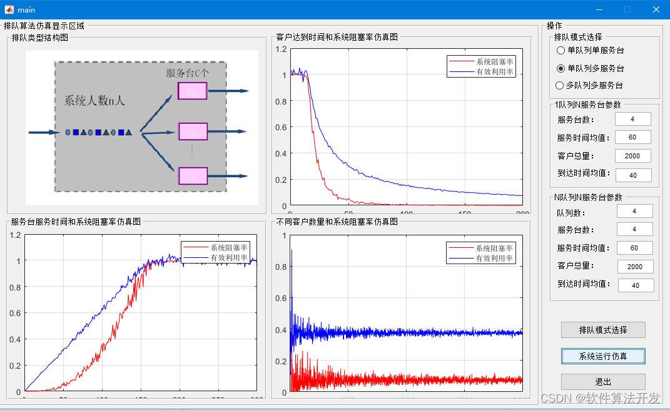
Task: Edit 服务台数 field in 1队列N服务台参数
Action: [633, 120]
